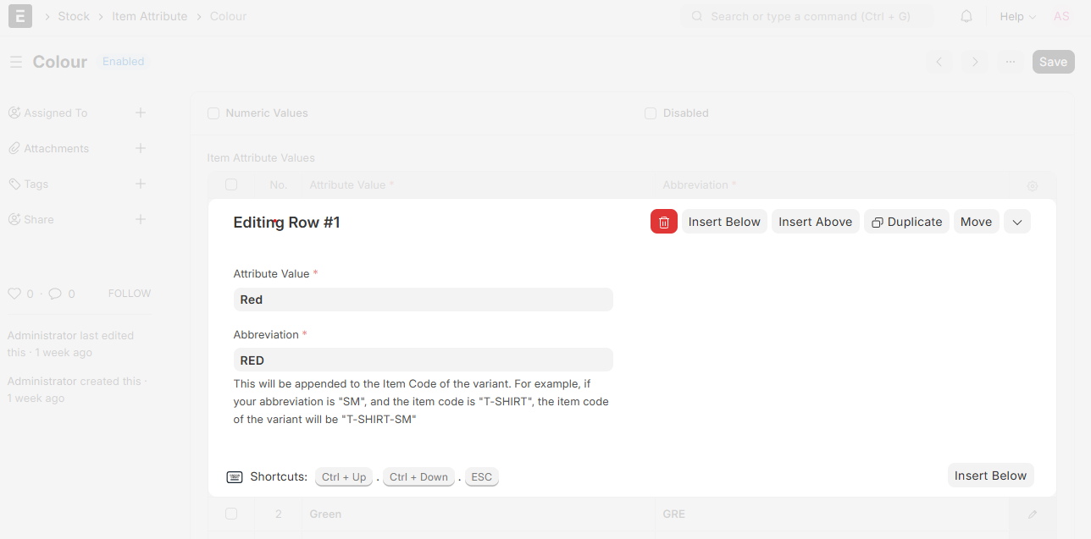Tick the Disabled checkbox

pyautogui.click(x=651, y=113)
